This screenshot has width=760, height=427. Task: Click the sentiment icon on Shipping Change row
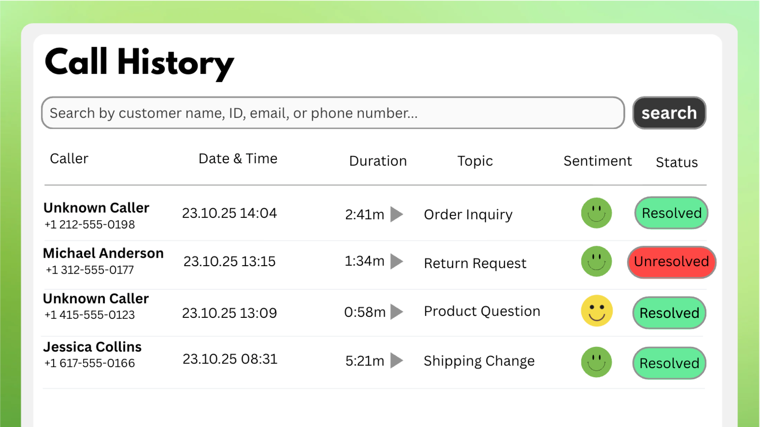click(x=597, y=362)
